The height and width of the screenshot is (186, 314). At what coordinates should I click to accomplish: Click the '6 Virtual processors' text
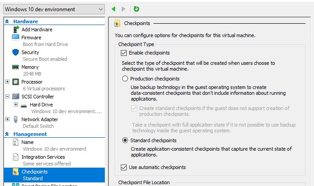[44, 89]
